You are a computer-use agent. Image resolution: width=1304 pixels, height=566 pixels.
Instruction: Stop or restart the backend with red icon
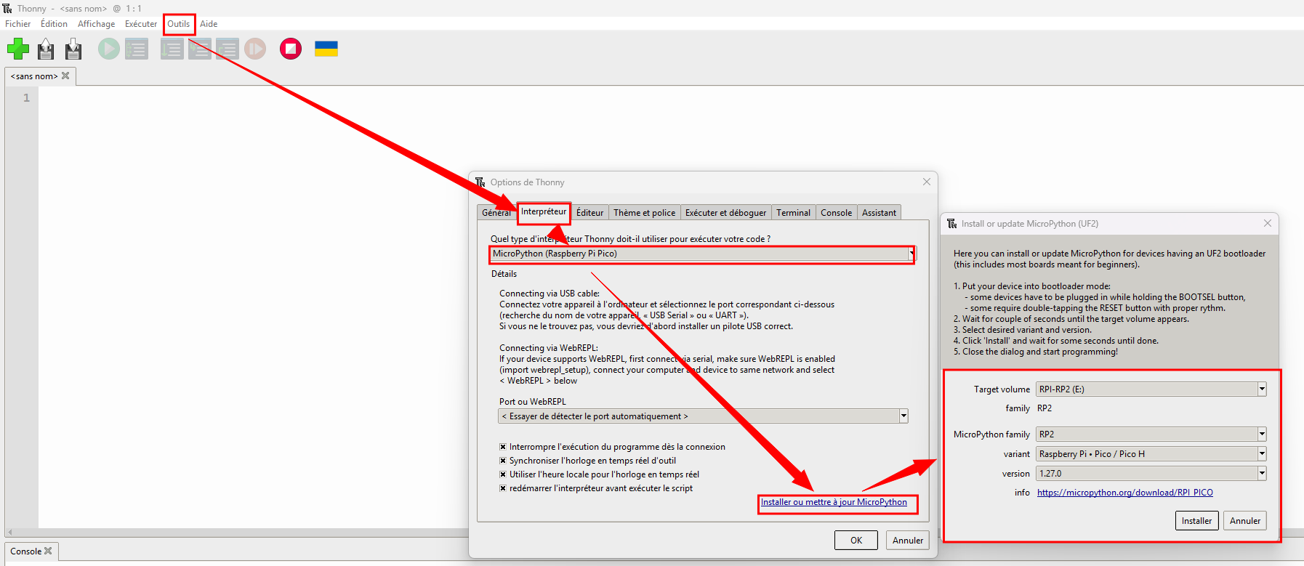pos(291,49)
